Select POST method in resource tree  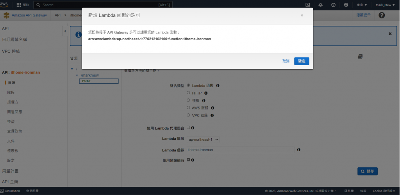pos(99,81)
